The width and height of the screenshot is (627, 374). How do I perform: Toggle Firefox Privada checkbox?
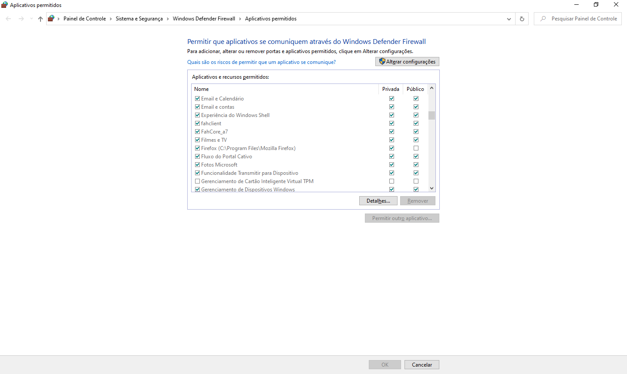pos(391,148)
